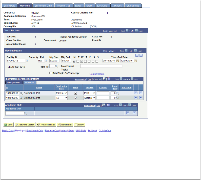This screenshot has width=201, height=180.
Task: Click Return to Search button
Action: click(x=25, y=125)
